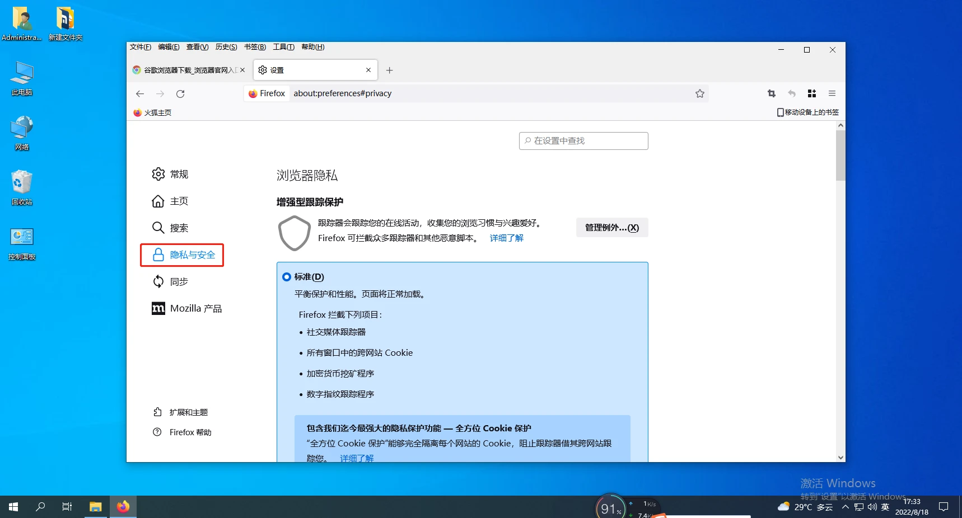Open File Explorer from taskbar
The height and width of the screenshot is (518, 962).
(x=96, y=507)
